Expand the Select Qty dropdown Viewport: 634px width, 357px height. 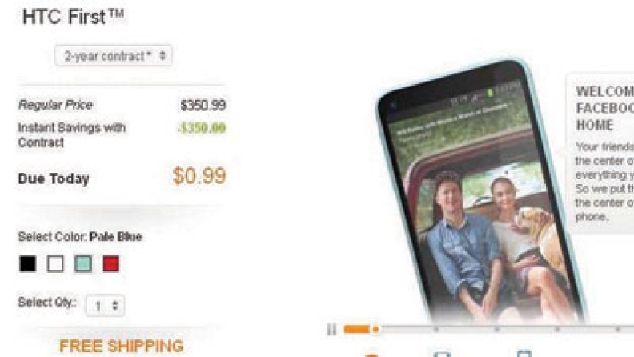[105, 305]
